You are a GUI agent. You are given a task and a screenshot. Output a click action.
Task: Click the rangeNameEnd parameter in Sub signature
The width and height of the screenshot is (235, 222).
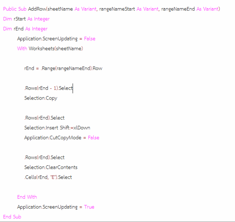tap(178, 9)
